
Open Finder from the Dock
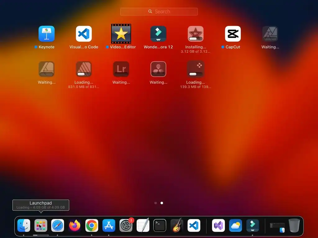point(24,225)
